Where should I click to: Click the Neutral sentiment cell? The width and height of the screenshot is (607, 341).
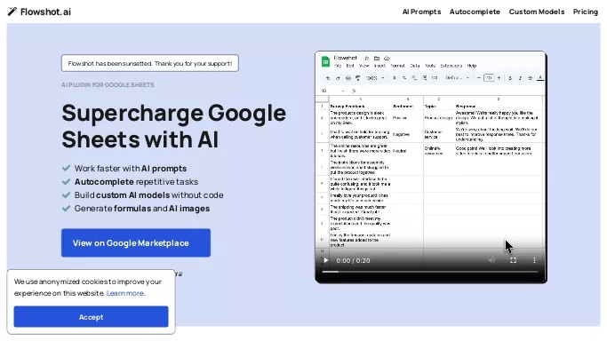(x=407, y=151)
